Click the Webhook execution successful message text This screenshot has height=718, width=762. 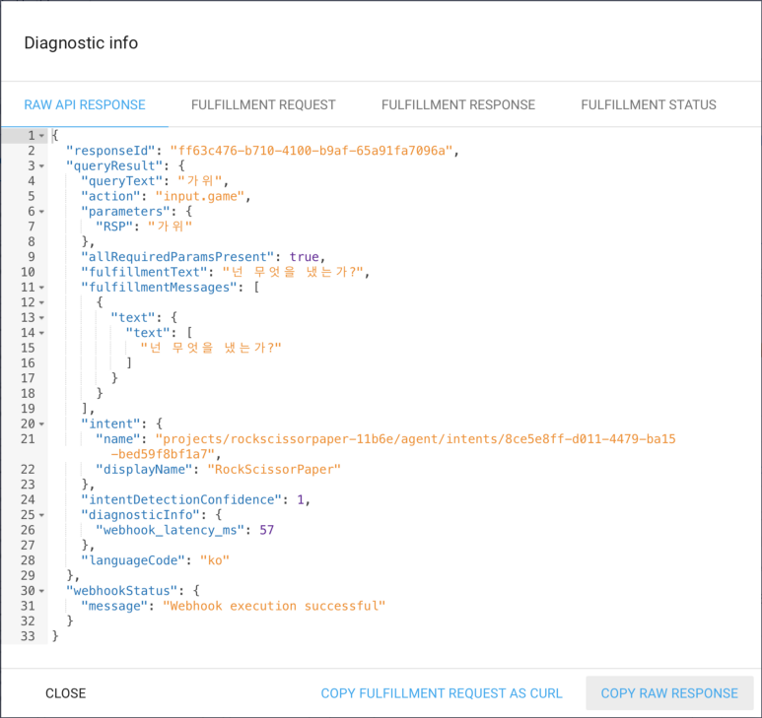click(274, 606)
